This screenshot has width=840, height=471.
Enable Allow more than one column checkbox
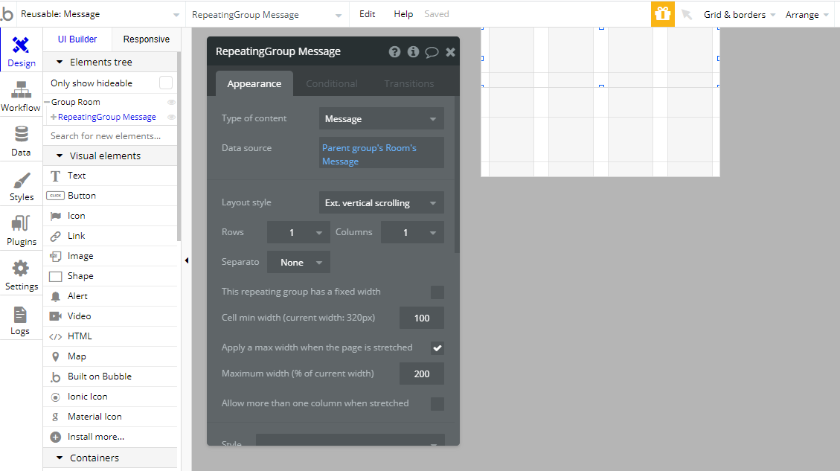click(x=437, y=403)
